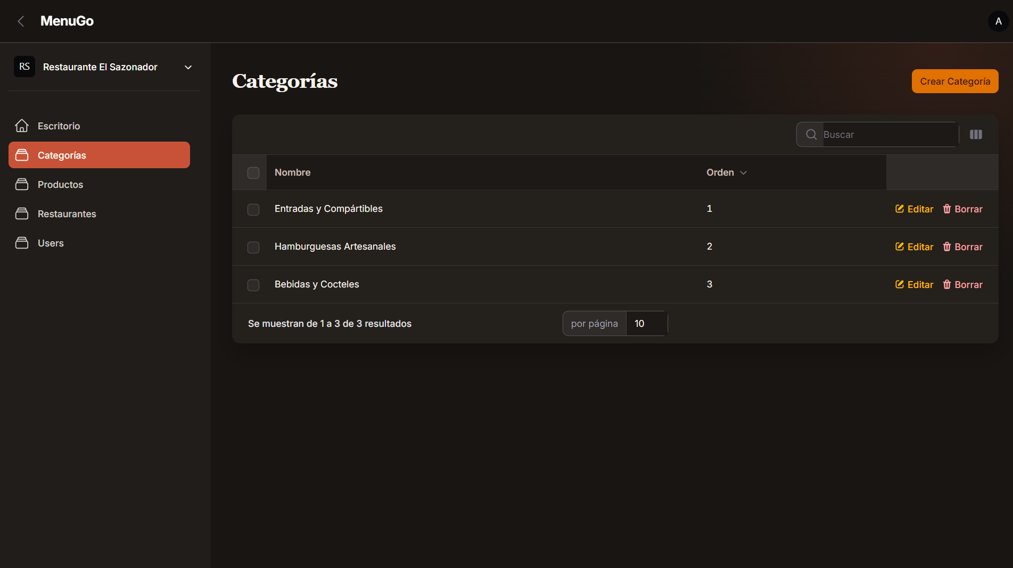Click the Categorías sidebar icon
The image size is (1013, 568).
pyautogui.click(x=22, y=155)
